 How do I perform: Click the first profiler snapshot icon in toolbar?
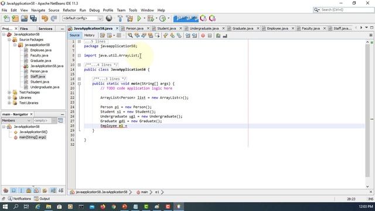(203, 18)
